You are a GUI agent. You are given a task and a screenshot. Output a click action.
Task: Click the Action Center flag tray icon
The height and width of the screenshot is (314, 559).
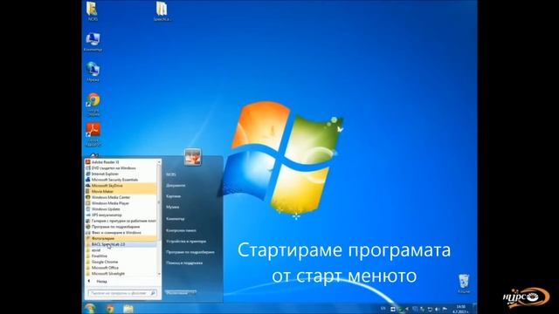[x=445, y=309]
